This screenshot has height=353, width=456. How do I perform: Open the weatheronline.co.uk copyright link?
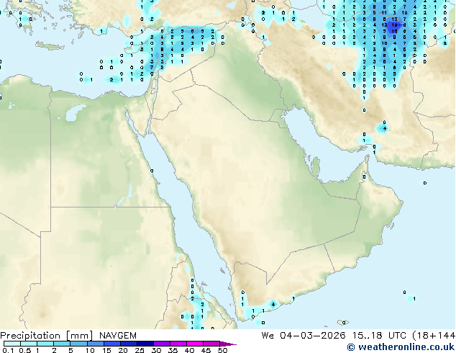[x=401, y=347]
